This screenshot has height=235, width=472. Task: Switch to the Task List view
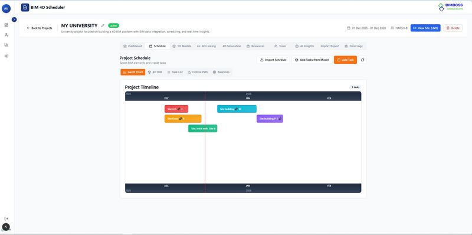point(175,72)
